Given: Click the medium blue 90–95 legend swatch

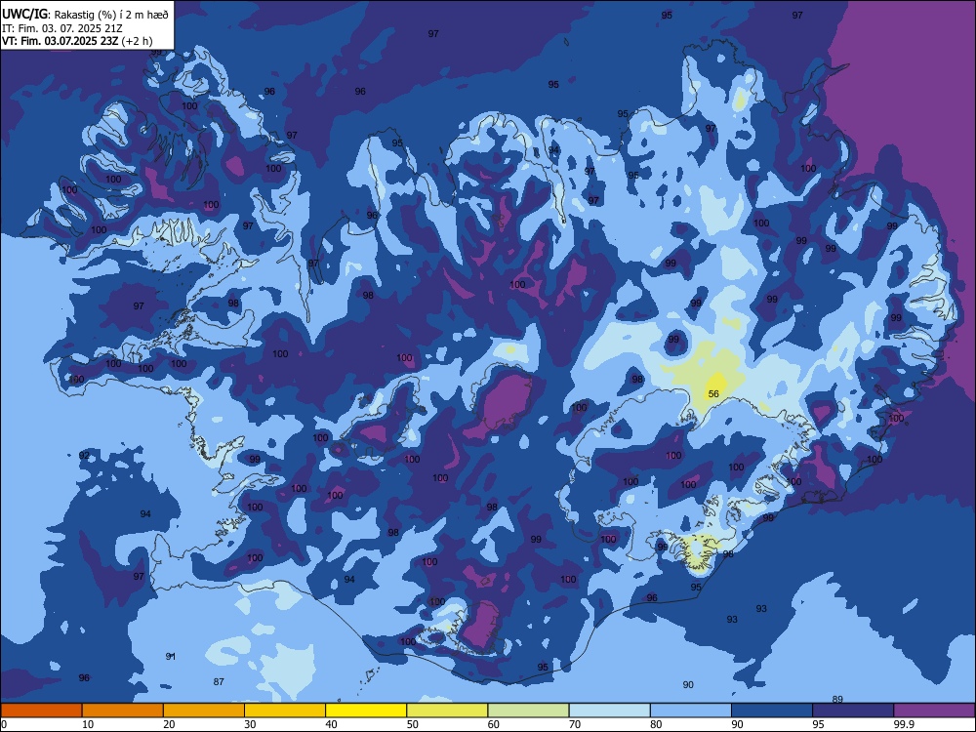Looking at the screenshot, I should [772, 711].
